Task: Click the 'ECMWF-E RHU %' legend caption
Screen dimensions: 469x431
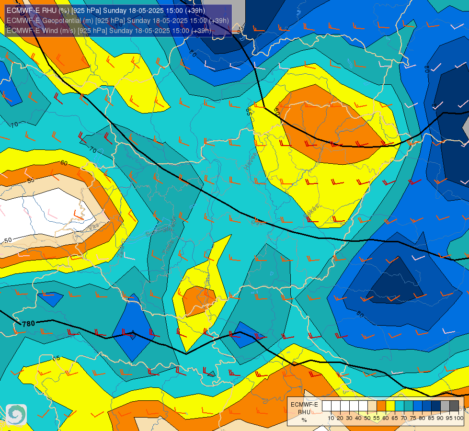Action: point(304,412)
